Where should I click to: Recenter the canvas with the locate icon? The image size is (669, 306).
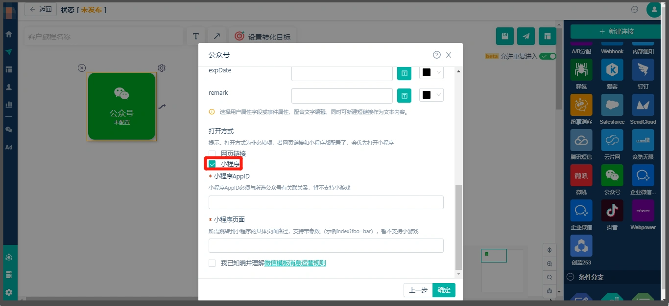click(550, 250)
